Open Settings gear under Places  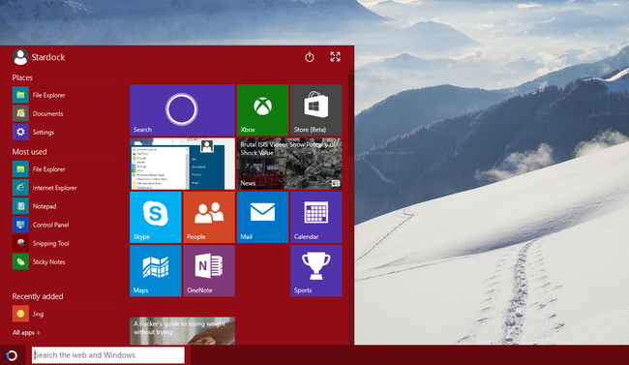point(33,132)
